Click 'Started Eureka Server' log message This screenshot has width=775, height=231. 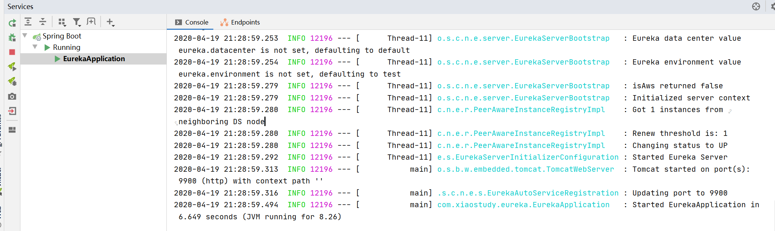click(x=680, y=157)
